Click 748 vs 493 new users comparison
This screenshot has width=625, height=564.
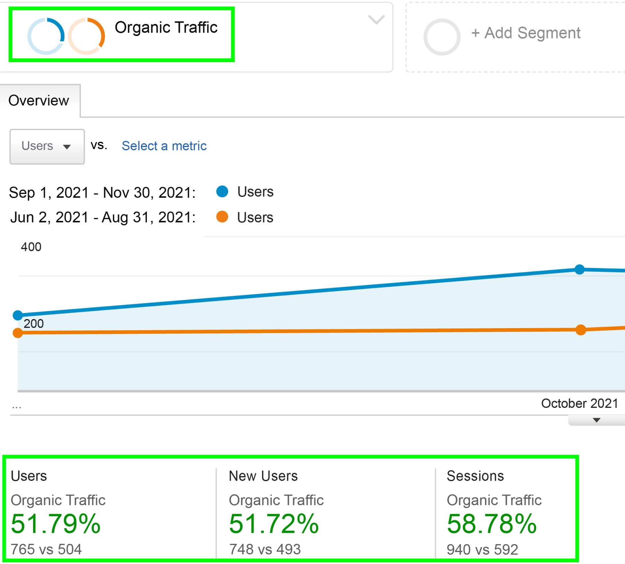265,549
